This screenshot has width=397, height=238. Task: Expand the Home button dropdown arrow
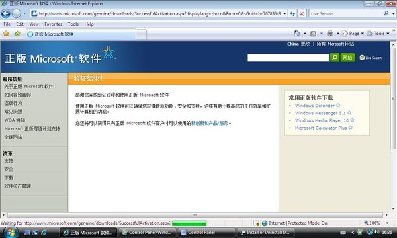point(304,33)
